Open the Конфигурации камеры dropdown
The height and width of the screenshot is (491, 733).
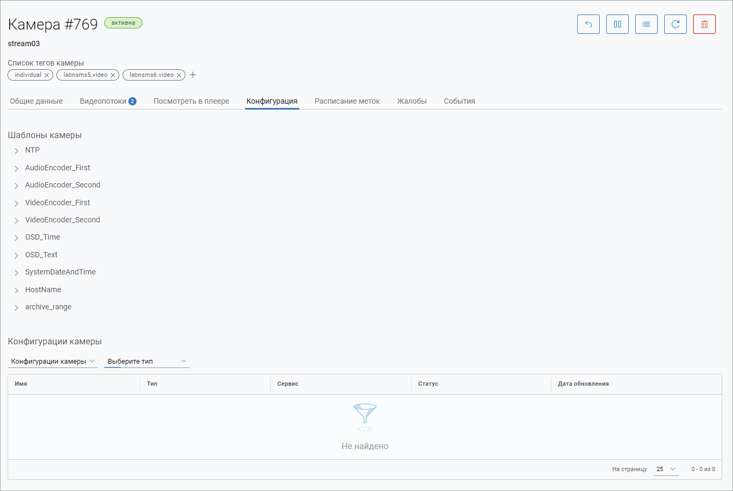point(53,362)
